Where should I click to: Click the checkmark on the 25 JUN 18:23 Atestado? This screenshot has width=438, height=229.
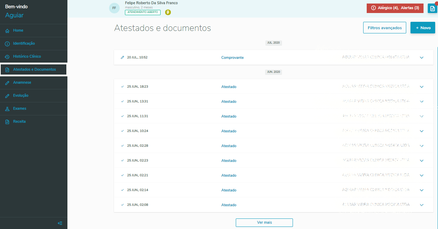pos(122,86)
